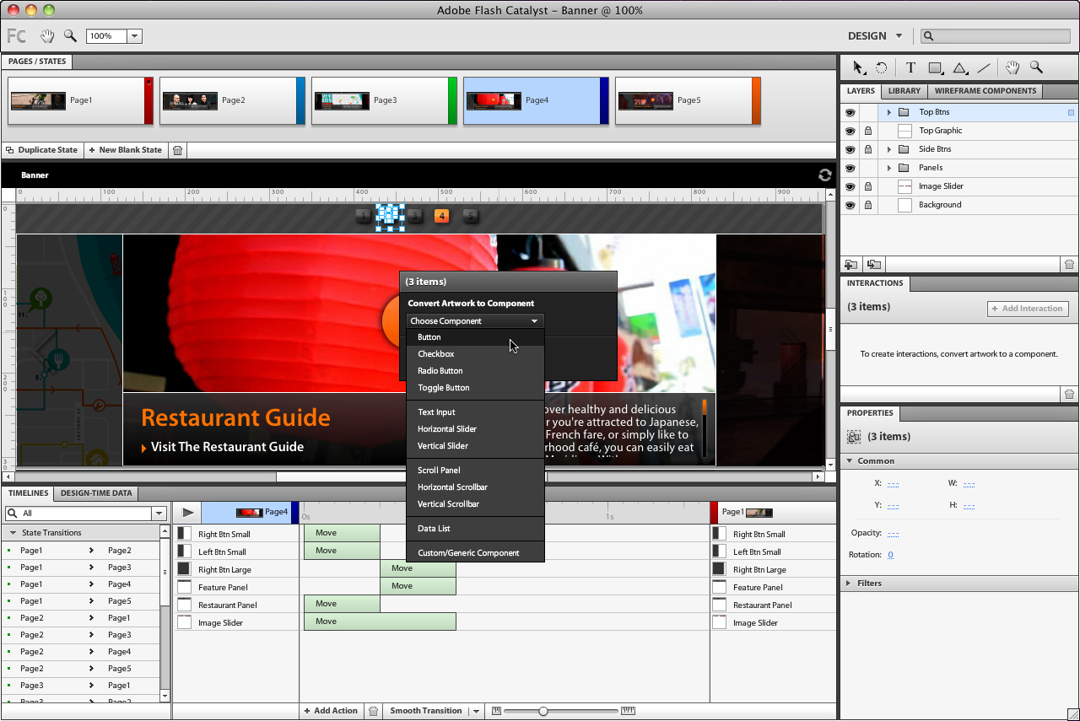Viewport: 1080px width, 721px height.
Task: Expand the Panels layer folder
Action: pyautogui.click(x=888, y=167)
